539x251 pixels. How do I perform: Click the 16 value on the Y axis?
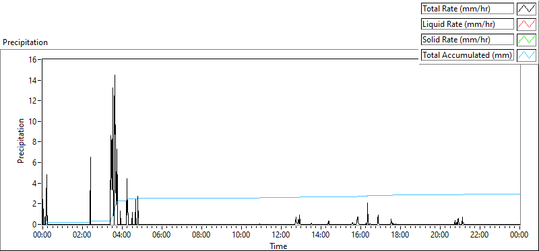click(34, 59)
